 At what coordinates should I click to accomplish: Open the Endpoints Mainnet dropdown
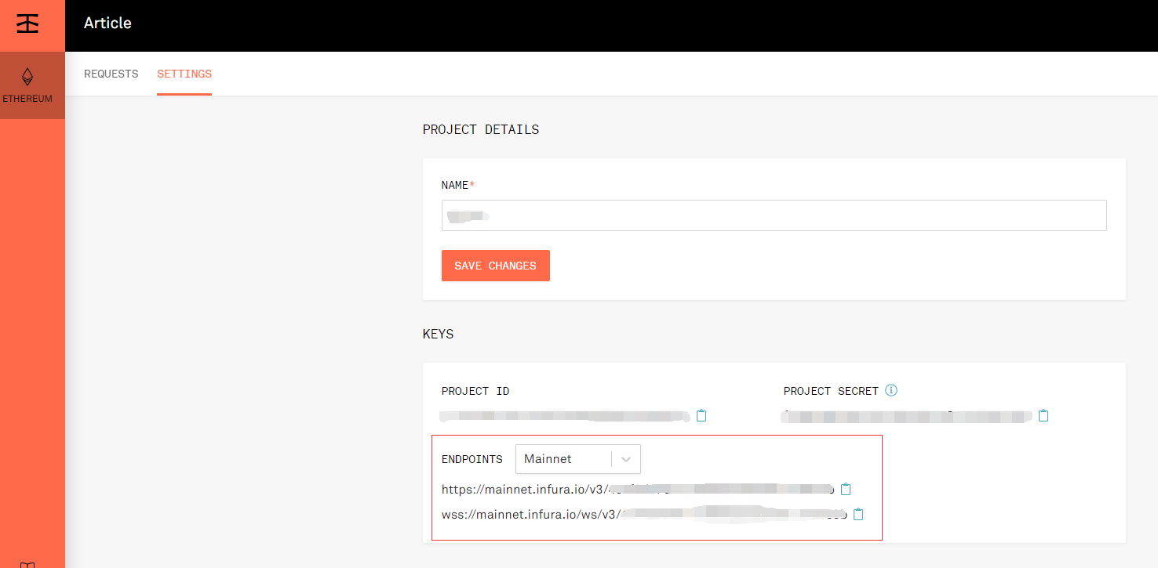click(578, 459)
